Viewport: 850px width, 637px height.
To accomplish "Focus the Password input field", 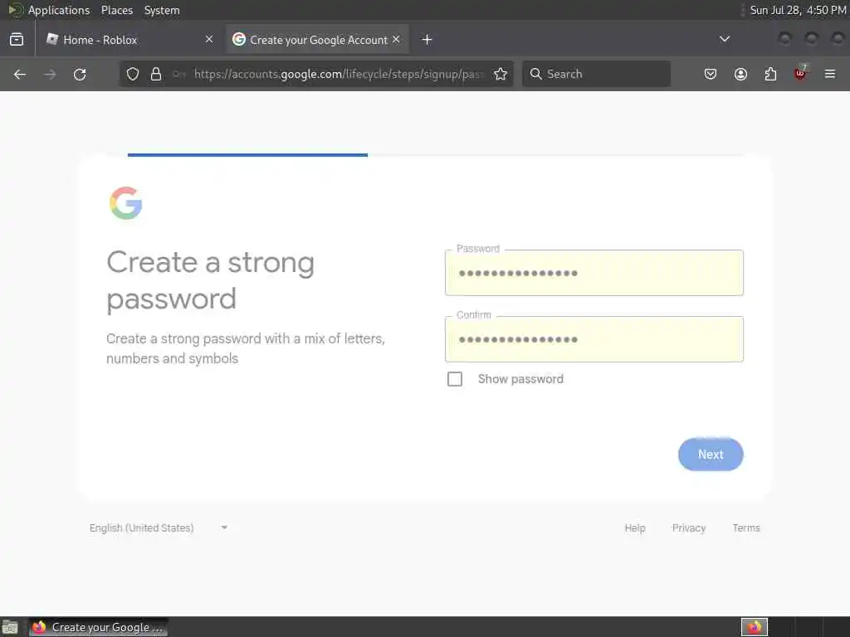I will pyautogui.click(x=594, y=273).
